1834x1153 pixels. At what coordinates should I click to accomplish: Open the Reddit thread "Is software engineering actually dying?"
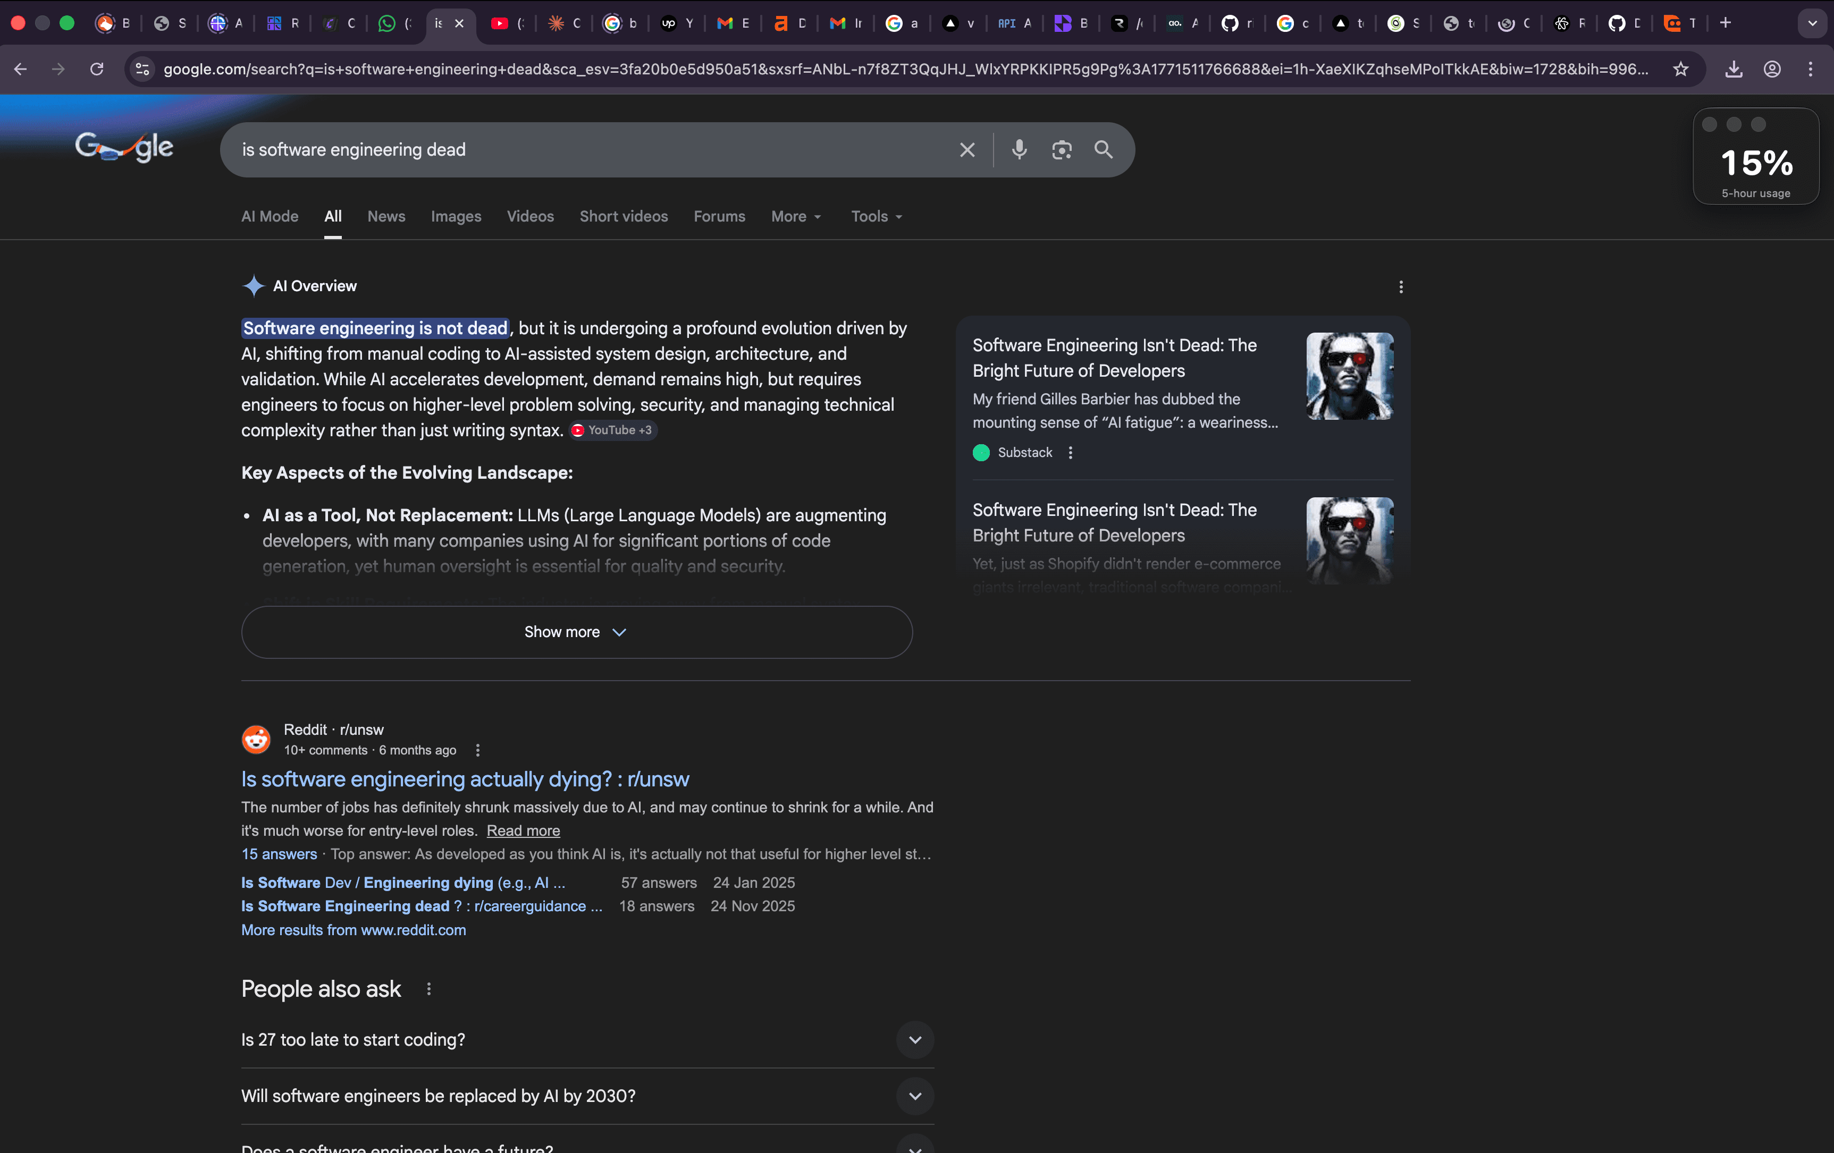[x=465, y=778]
